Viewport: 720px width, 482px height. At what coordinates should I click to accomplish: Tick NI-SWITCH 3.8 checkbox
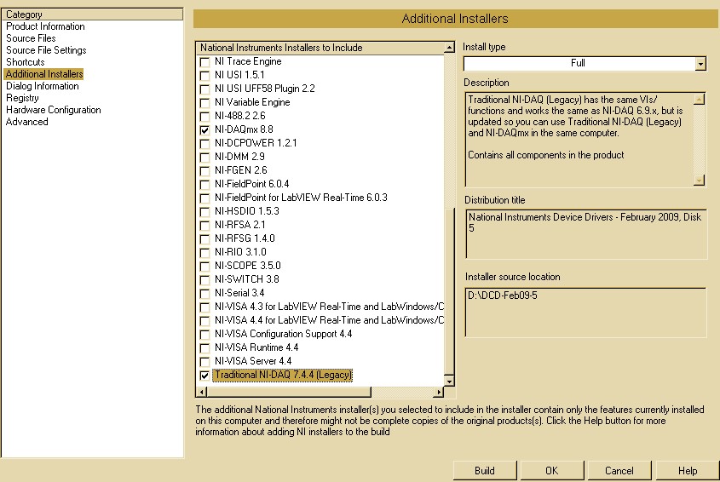[204, 279]
